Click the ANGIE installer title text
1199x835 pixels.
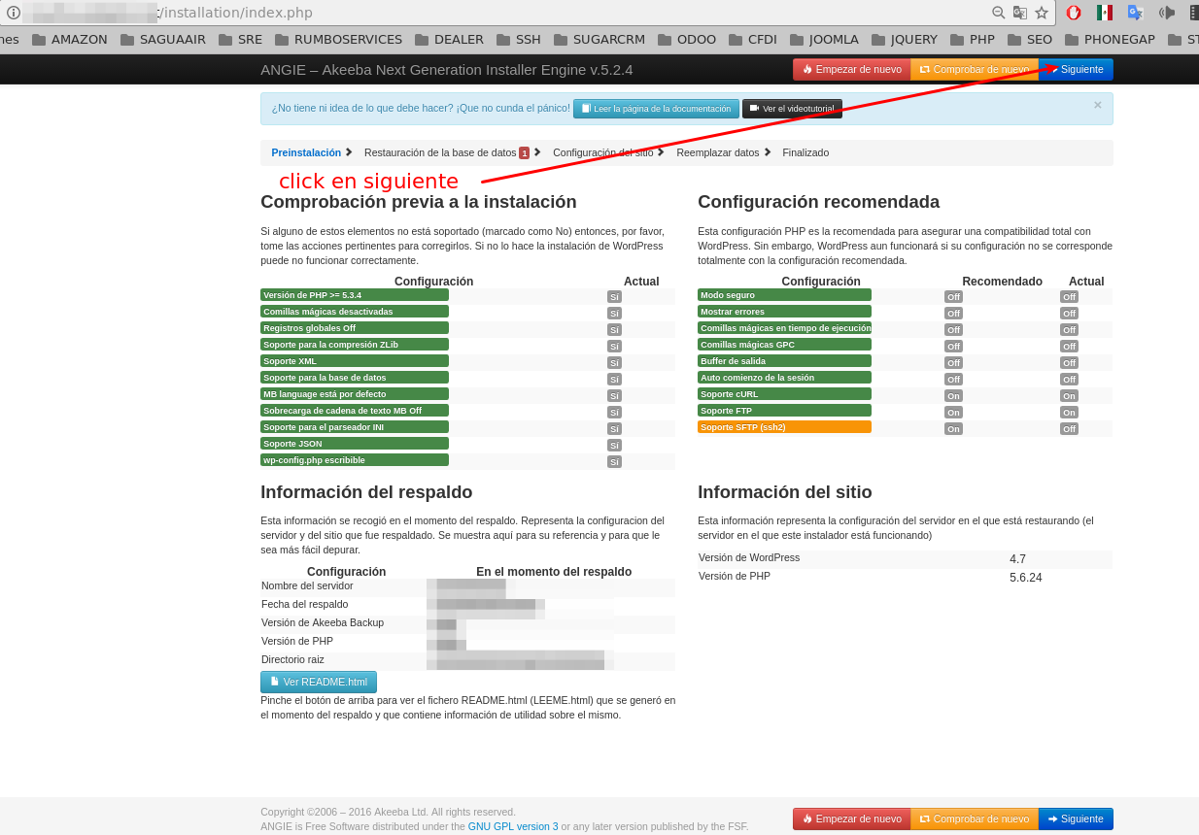pyautogui.click(x=447, y=69)
